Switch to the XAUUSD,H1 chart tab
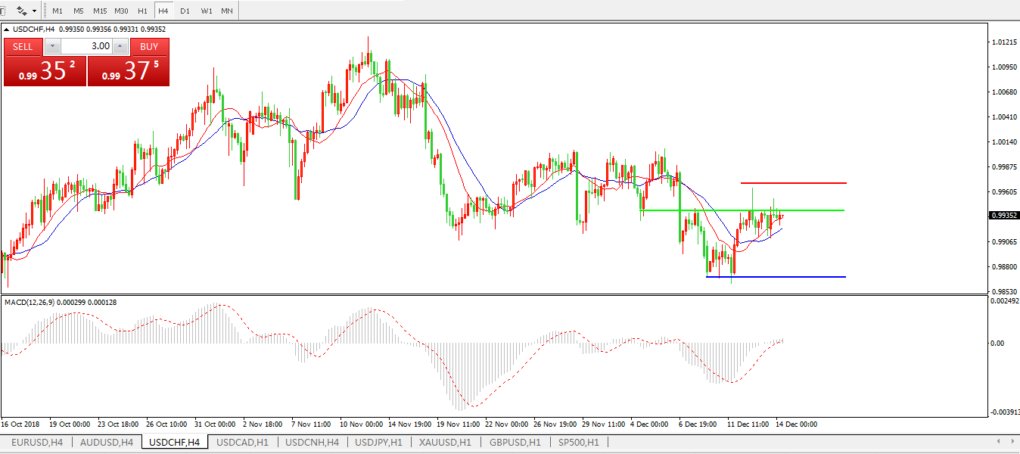1020x454 pixels. tap(445, 442)
